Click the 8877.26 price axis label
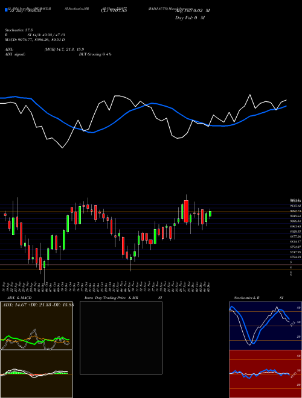 pyautogui.click(x=295, y=236)
